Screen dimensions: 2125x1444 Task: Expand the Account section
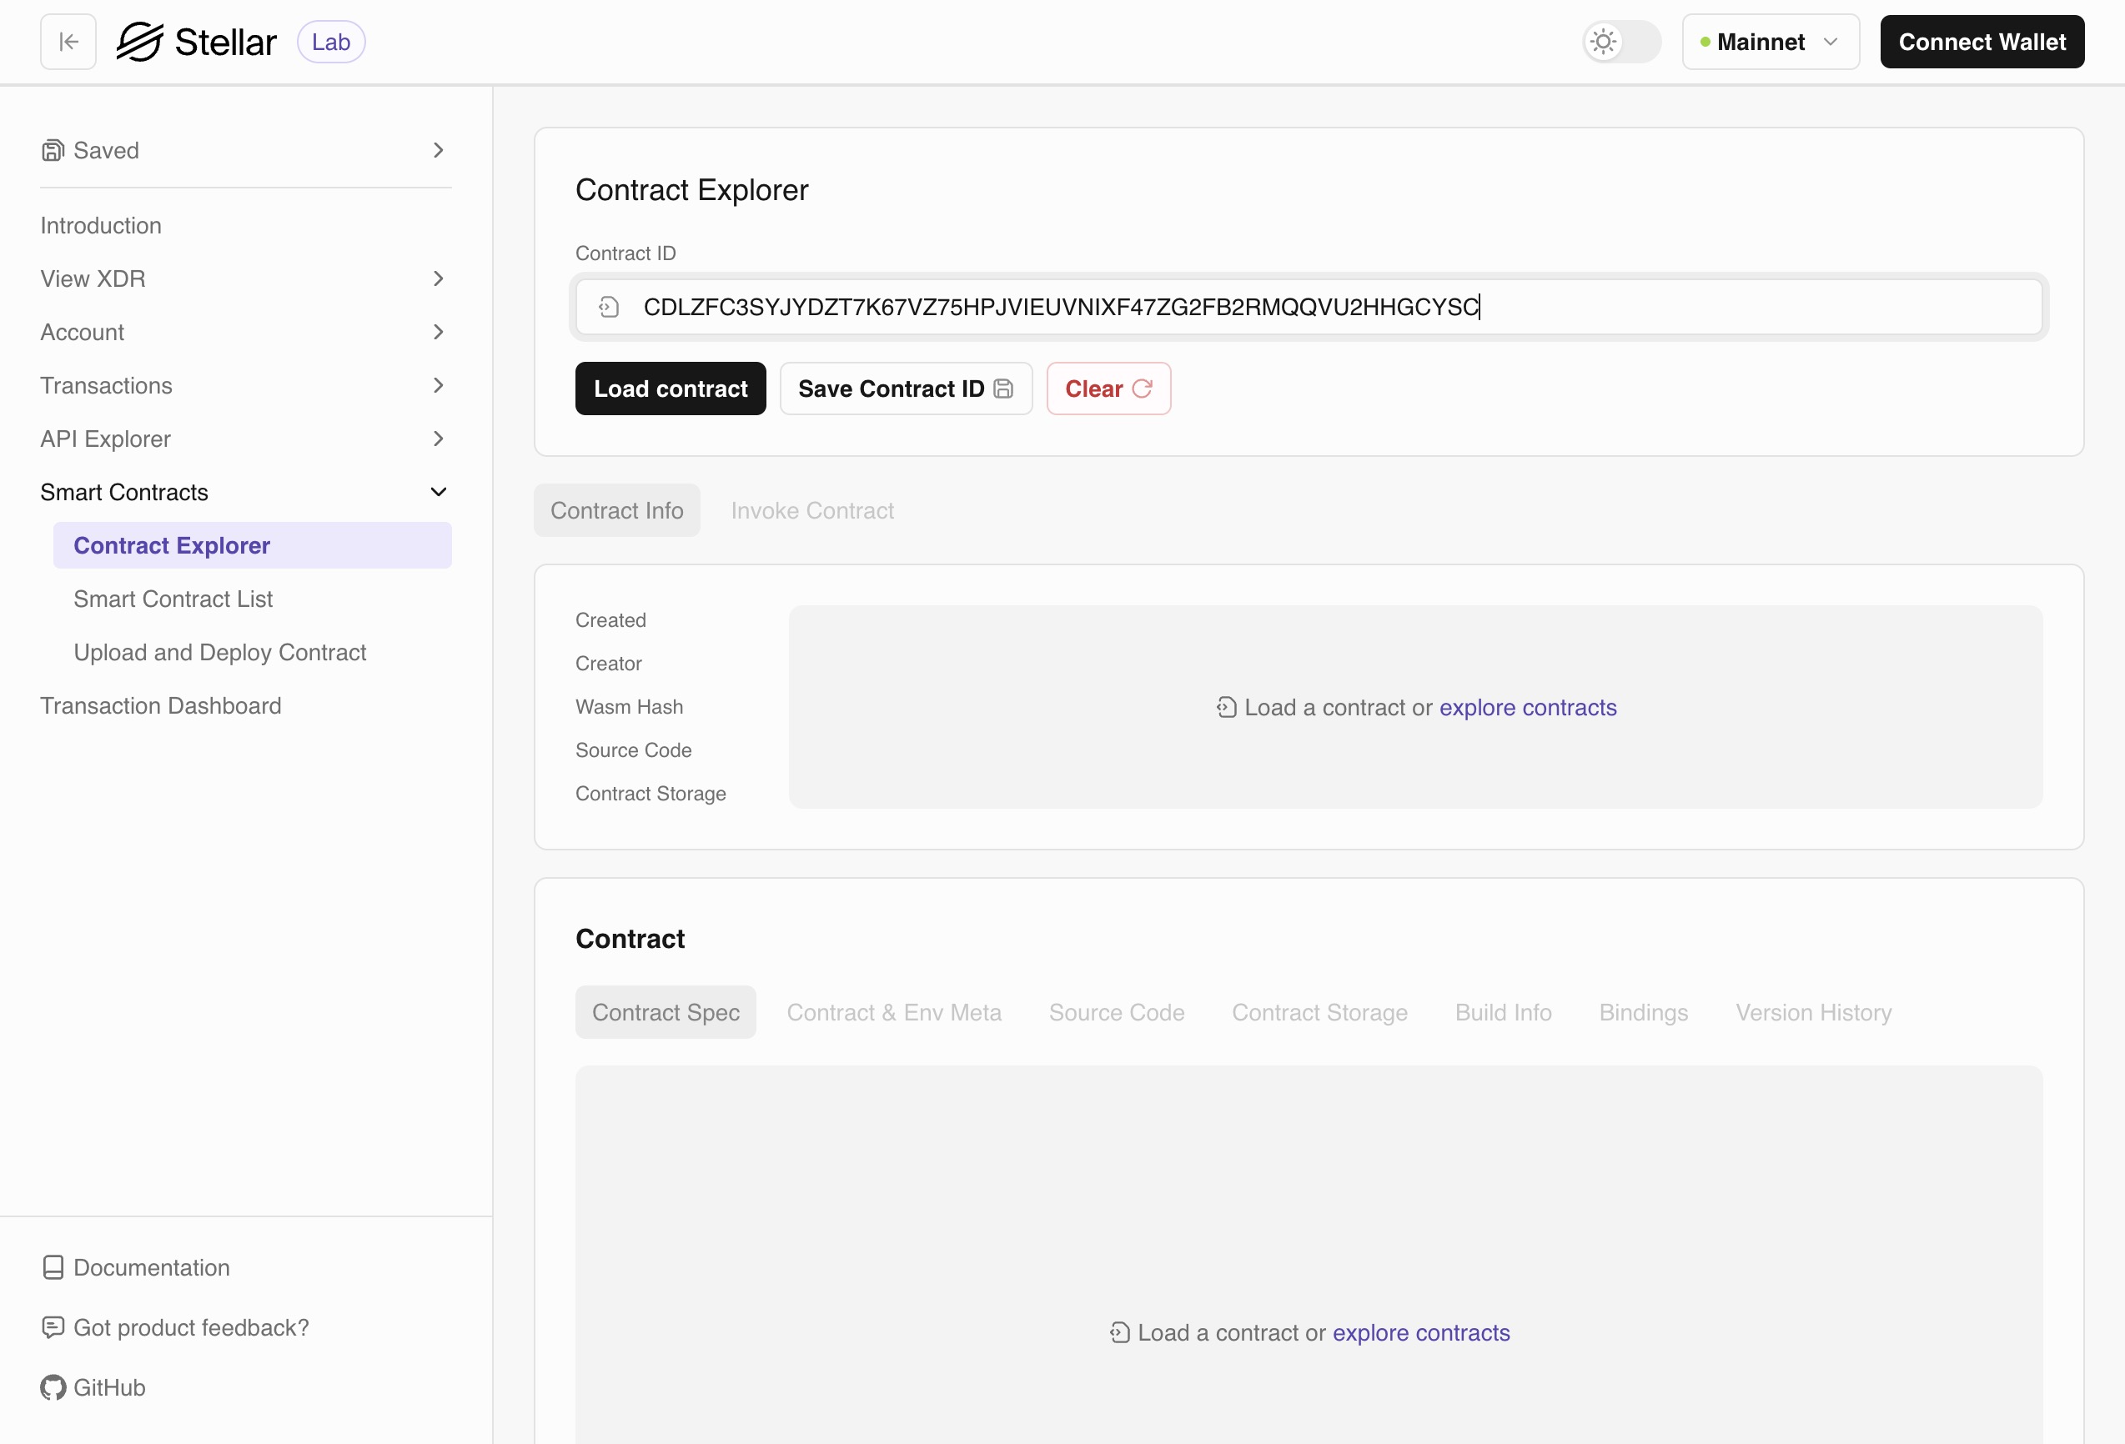[439, 332]
